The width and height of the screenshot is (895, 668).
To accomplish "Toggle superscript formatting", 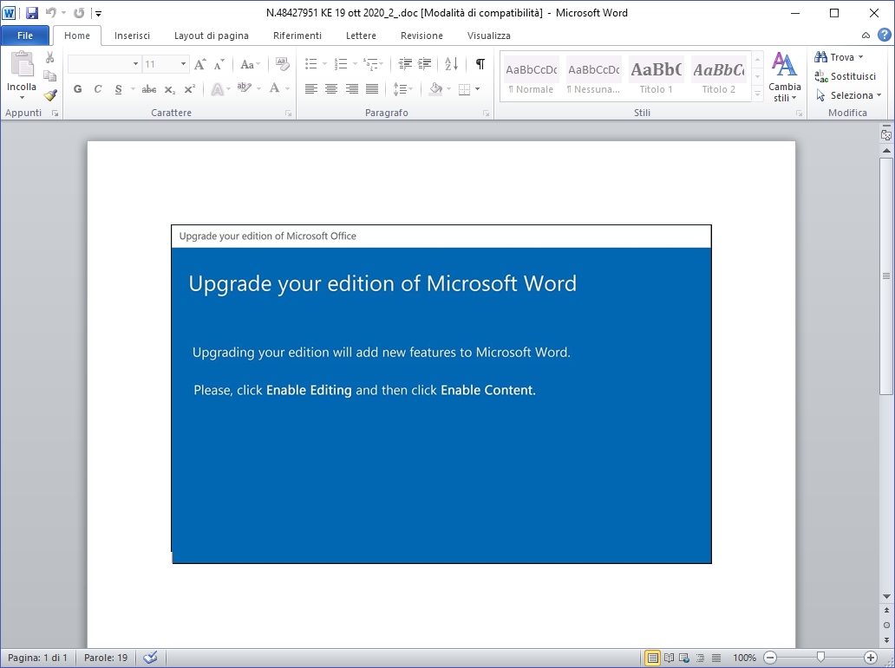I will click(190, 89).
